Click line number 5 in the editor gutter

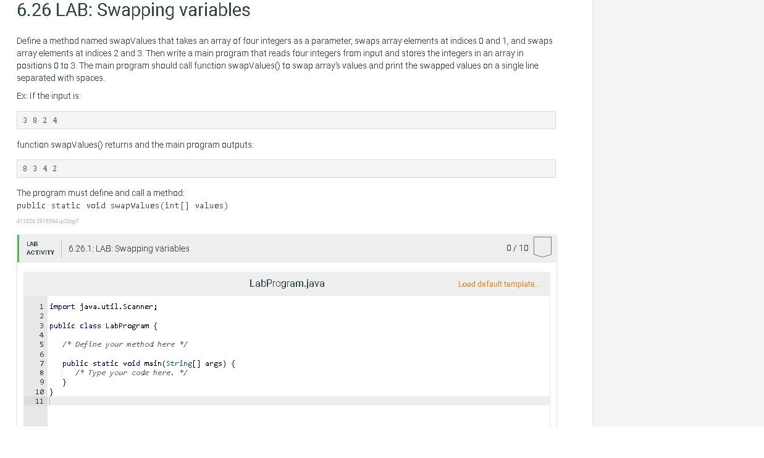pyautogui.click(x=41, y=344)
